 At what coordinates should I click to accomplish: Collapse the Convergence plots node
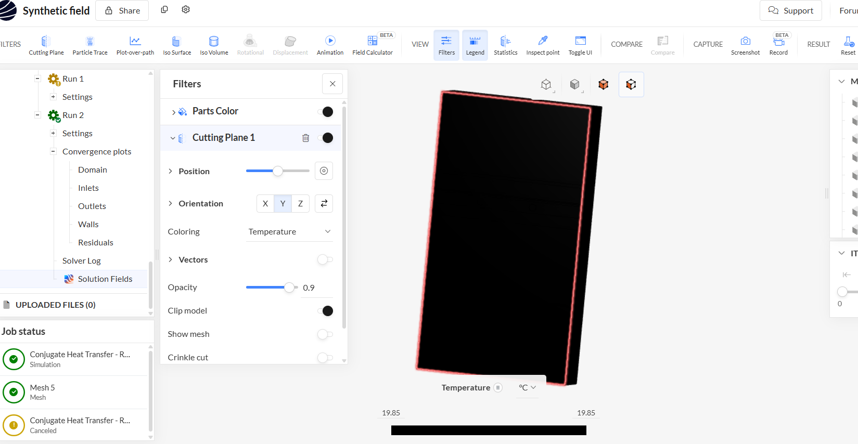(x=53, y=151)
